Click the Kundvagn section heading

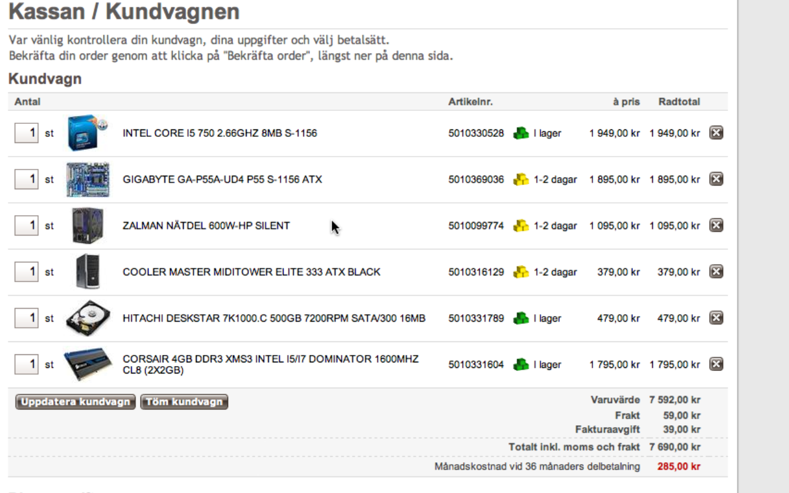coord(45,79)
